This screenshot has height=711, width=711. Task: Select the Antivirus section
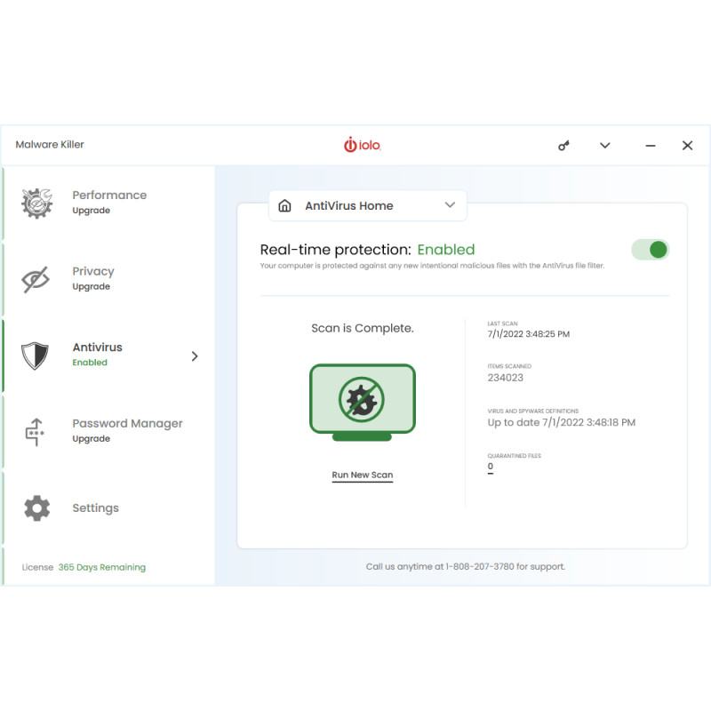[x=108, y=355]
